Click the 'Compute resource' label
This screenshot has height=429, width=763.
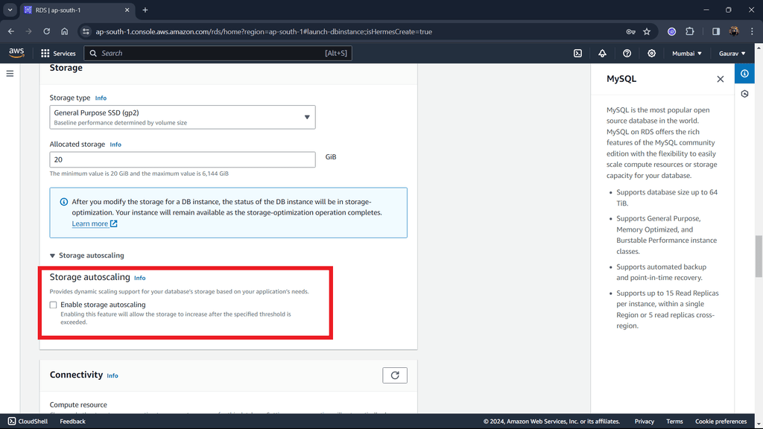coord(78,404)
